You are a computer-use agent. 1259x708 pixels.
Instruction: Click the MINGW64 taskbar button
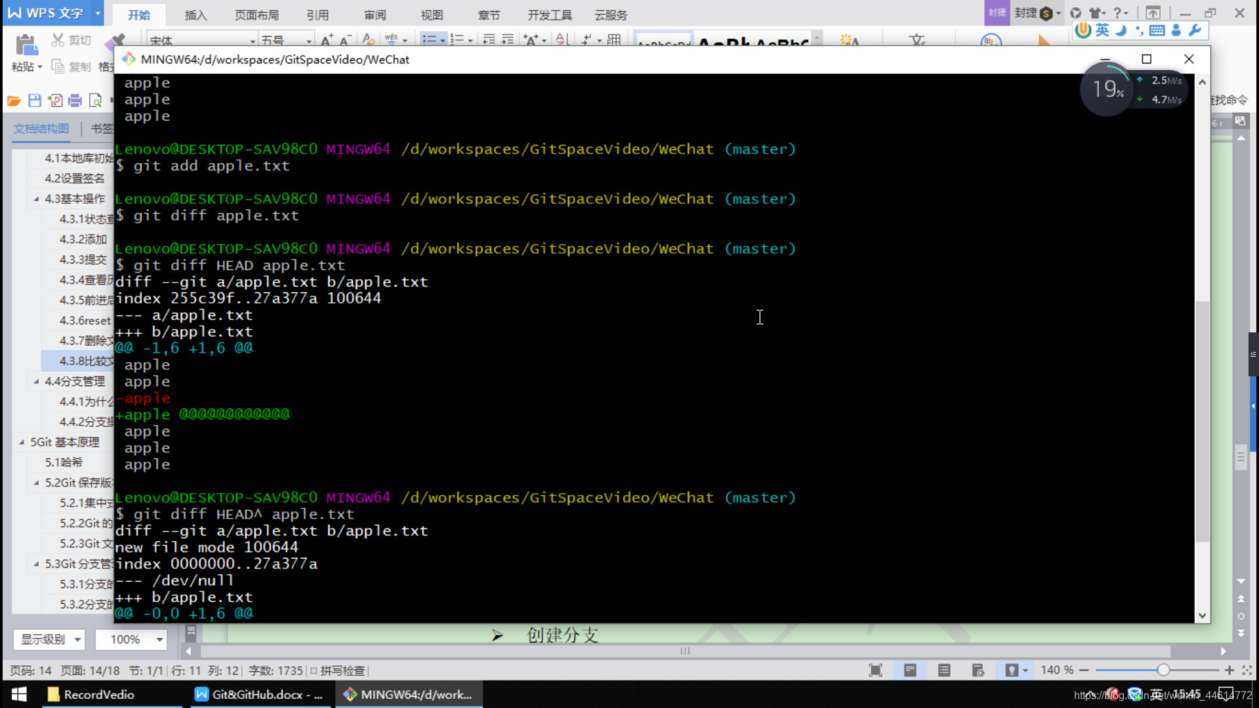pyautogui.click(x=409, y=694)
